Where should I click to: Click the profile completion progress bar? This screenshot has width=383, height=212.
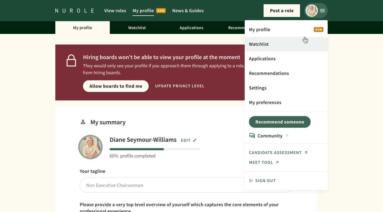[x=155, y=149]
